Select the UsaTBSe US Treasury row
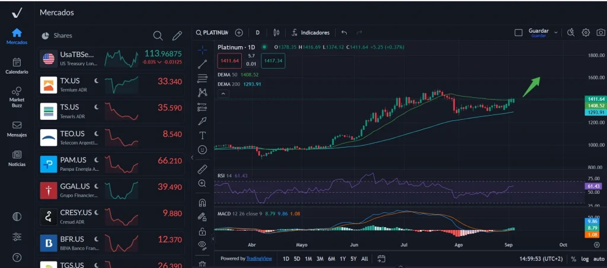607x268 pixels. [111, 58]
